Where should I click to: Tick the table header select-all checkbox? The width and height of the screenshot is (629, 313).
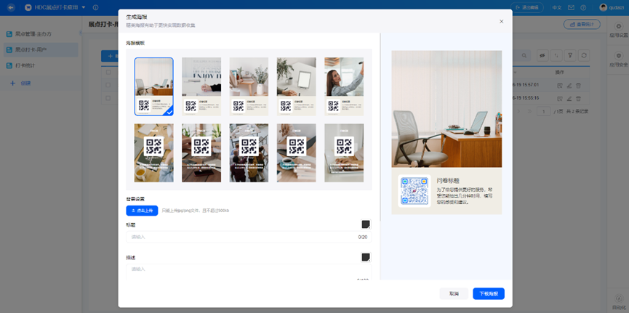108,73
